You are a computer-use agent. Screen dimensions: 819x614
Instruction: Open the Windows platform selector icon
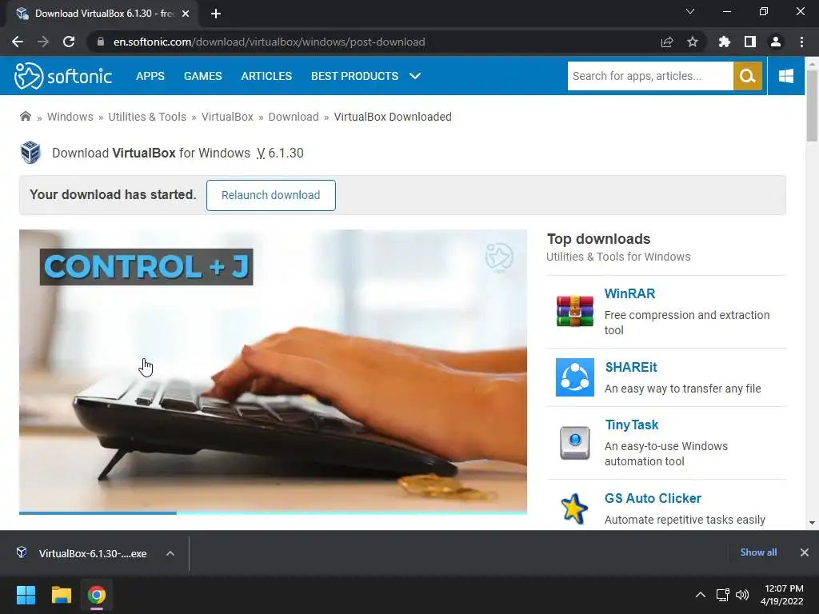point(785,76)
